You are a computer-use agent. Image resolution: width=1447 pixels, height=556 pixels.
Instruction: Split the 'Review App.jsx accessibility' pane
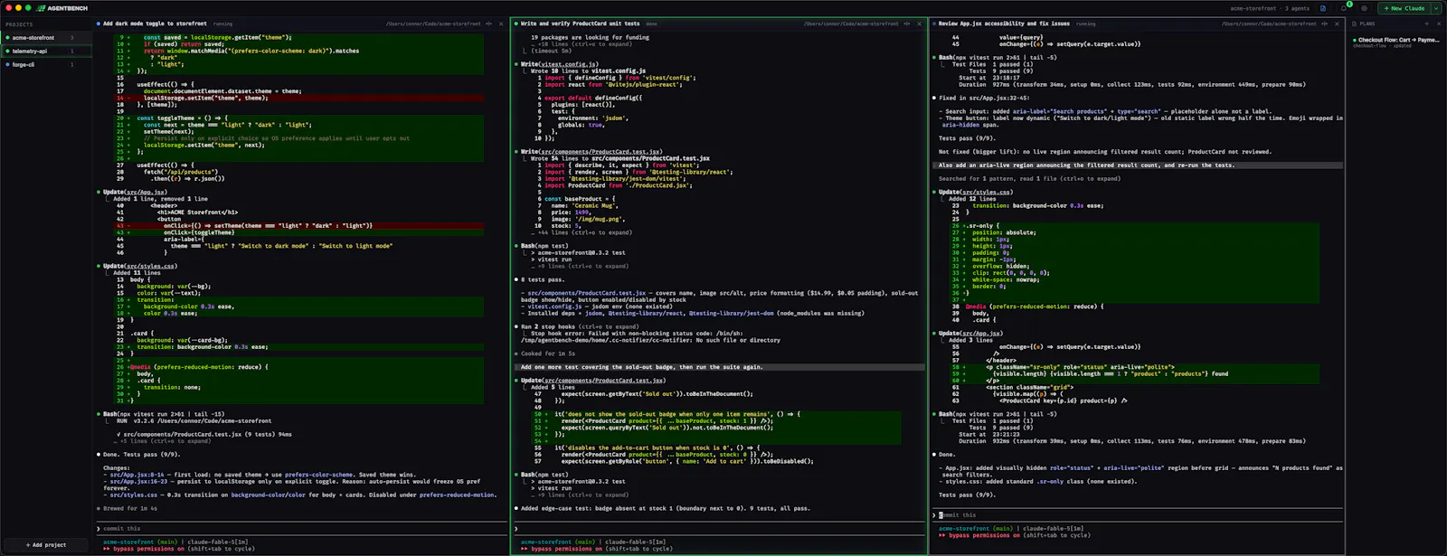click(x=1326, y=24)
